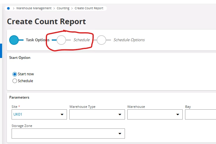Select the Start now radio button
This screenshot has width=216, height=144.
pyautogui.click(x=15, y=74)
